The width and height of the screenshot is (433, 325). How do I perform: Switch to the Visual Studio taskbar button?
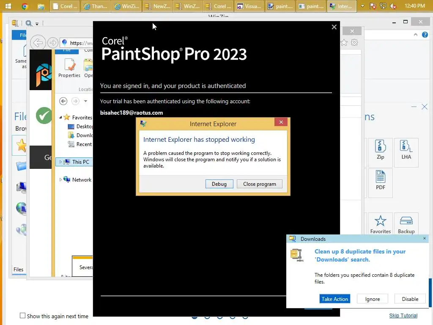pos(249,6)
